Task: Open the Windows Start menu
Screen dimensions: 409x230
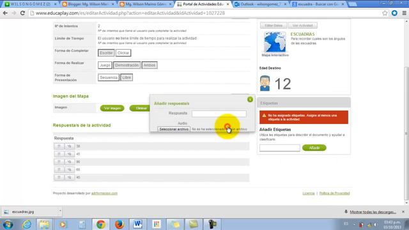Action: (x=8, y=224)
